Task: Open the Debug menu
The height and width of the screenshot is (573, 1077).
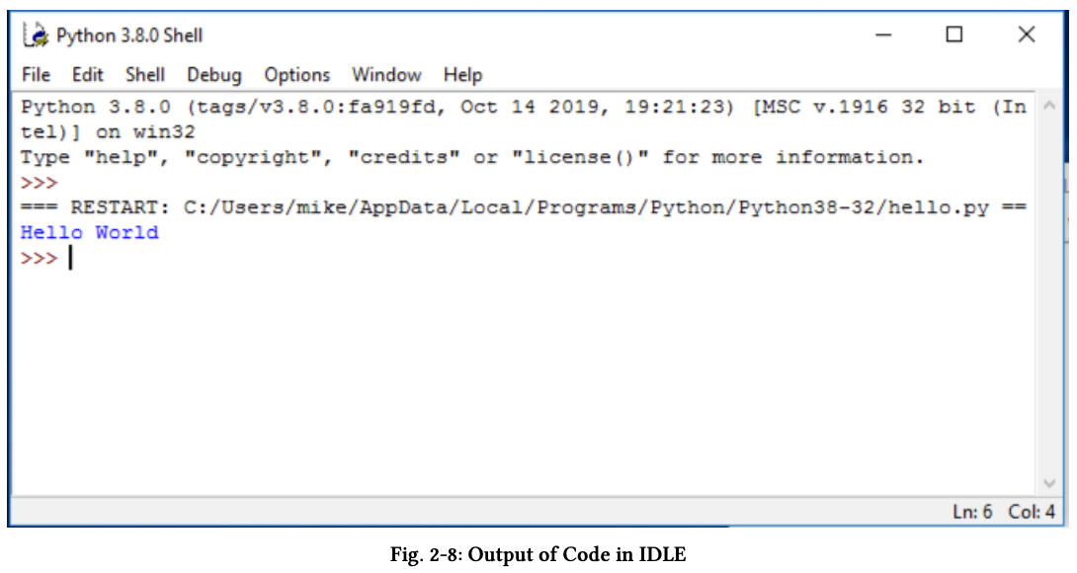Action: pos(213,75)
